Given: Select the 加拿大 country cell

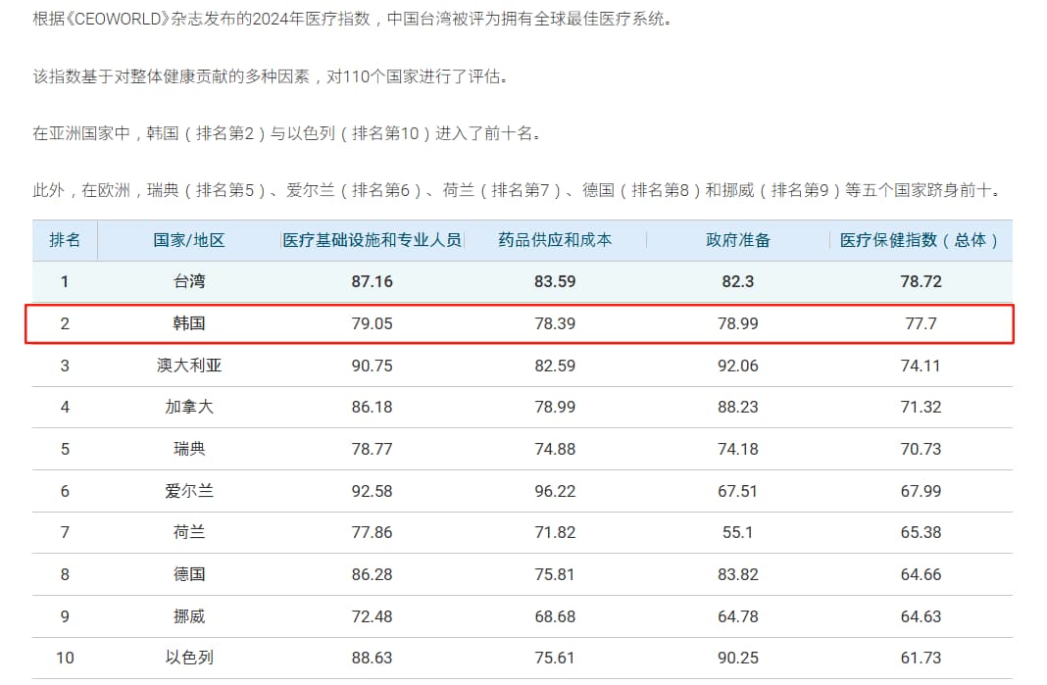Looking at the screenshot, I should [189, 408].
